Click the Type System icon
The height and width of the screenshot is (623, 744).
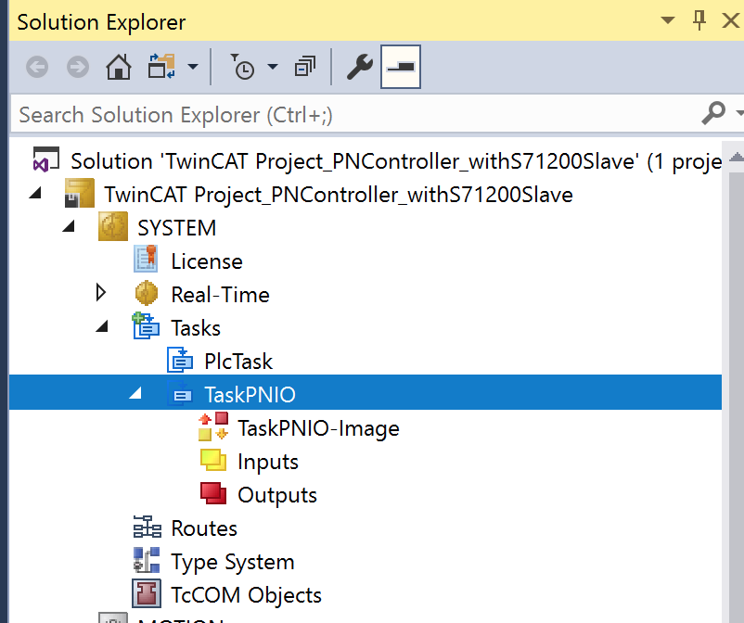147,560
